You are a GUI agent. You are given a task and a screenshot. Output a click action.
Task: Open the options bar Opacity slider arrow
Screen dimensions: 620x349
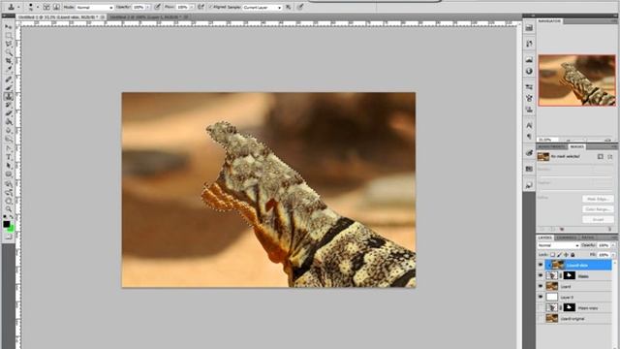pos(148,8)
